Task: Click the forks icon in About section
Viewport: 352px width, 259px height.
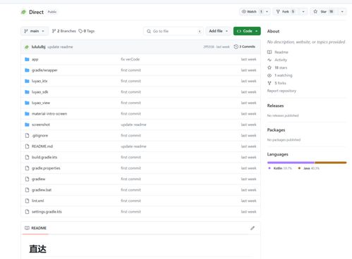Action: [269, 83]
